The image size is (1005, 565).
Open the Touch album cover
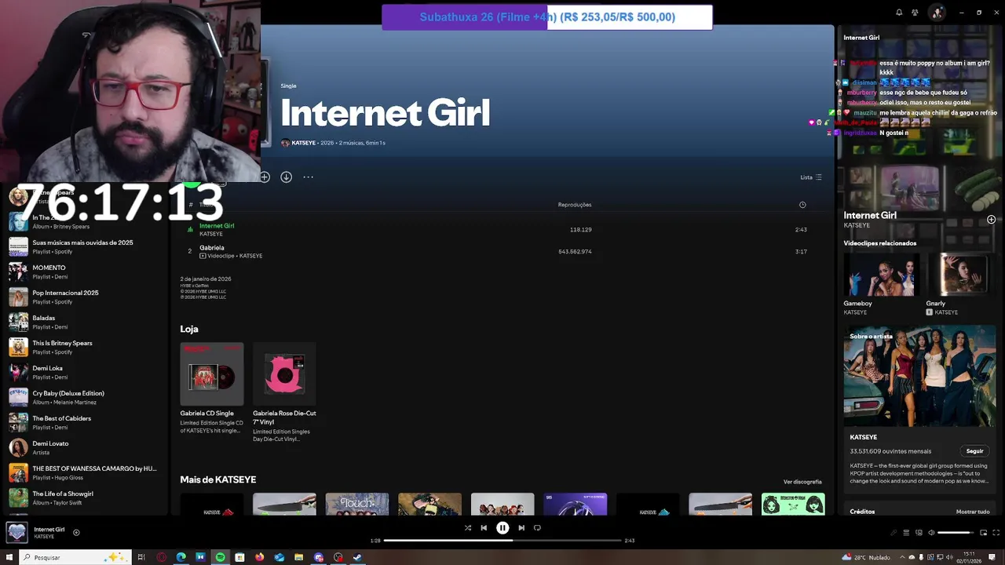357,504
